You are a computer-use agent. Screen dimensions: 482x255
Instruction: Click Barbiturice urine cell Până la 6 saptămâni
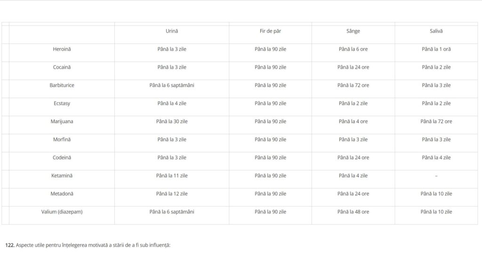171,85
